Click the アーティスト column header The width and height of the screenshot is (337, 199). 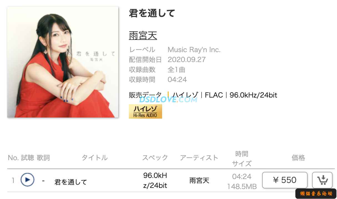[199, 158]
